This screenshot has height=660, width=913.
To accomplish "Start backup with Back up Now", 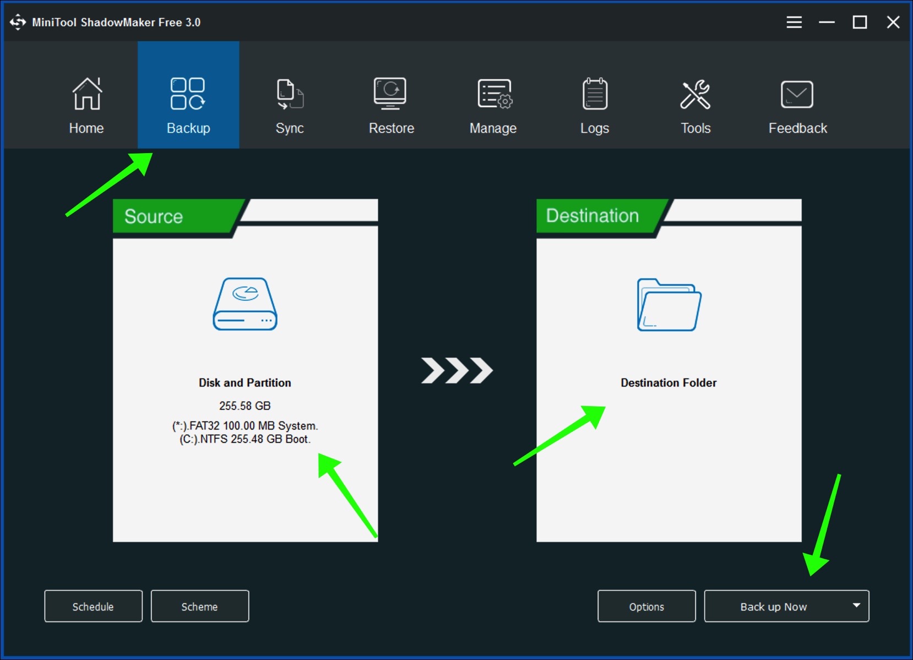I will click(x=774, y=606).
